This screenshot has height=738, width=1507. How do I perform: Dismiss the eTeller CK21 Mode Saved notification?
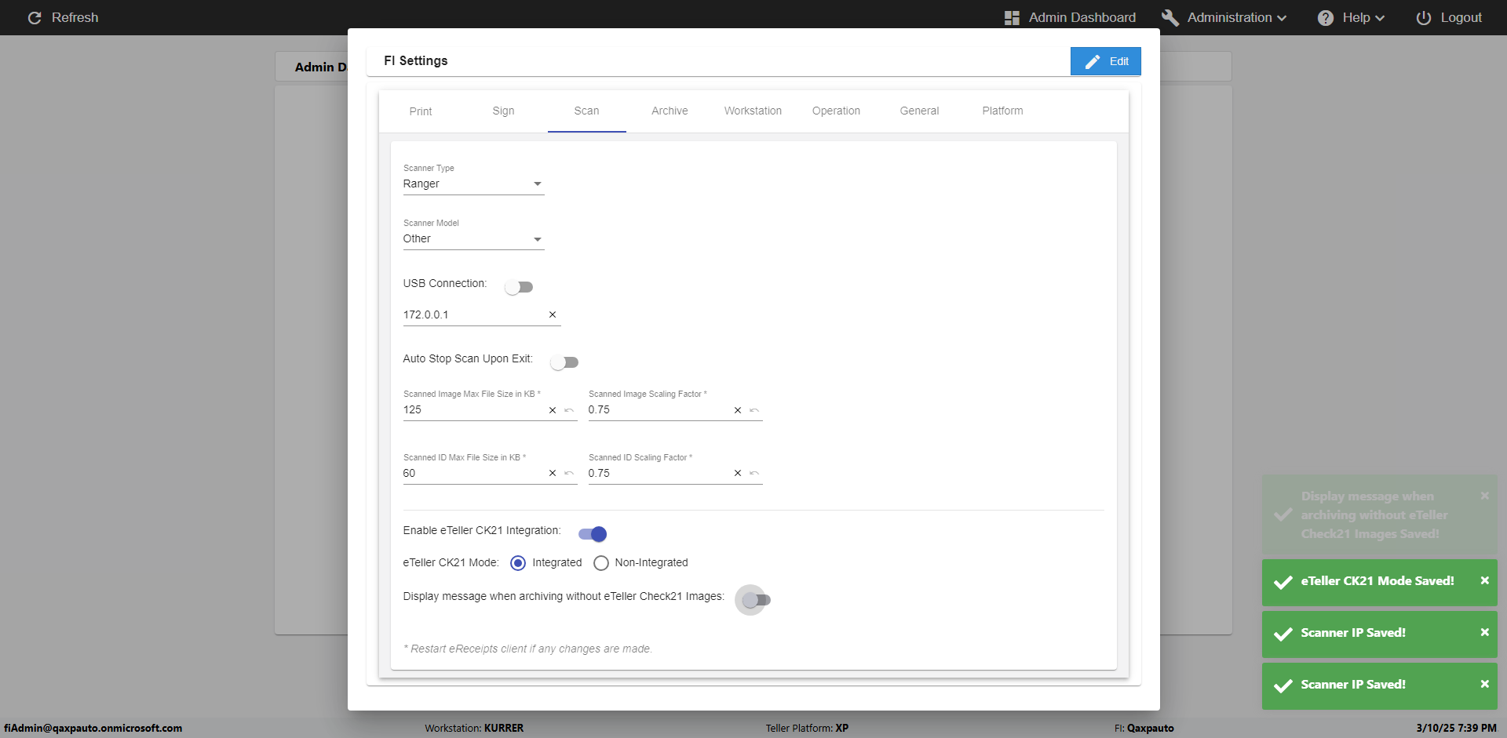[x=1484, y=580]
